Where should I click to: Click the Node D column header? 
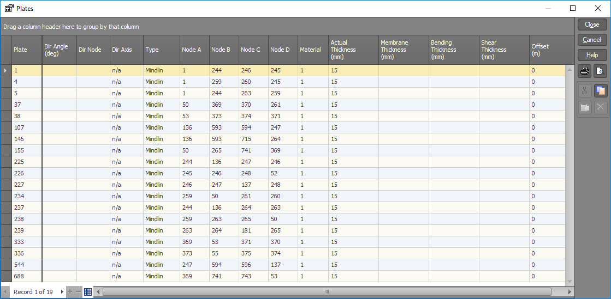[x=283, y=50]
